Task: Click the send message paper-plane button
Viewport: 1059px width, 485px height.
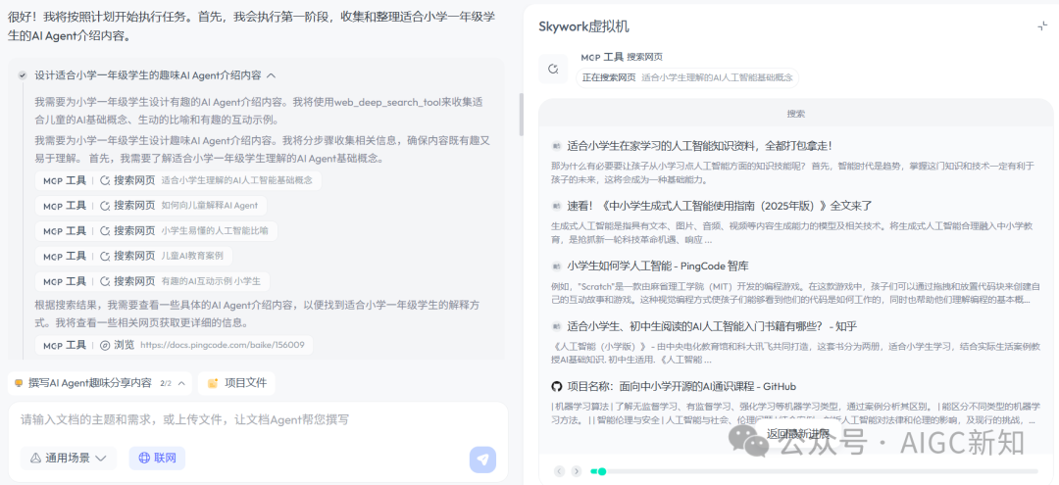Action: point(482,460)
